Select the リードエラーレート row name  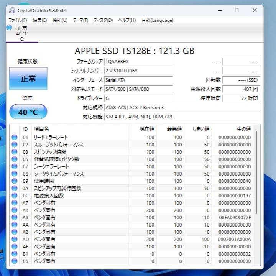[x=51, y=137]
